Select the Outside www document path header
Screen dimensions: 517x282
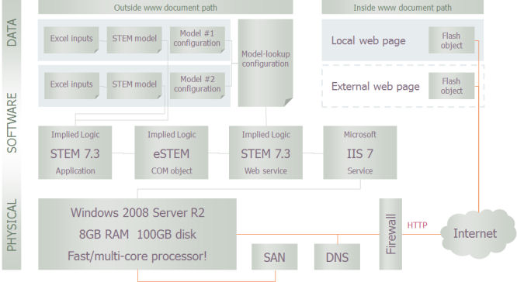165,7
